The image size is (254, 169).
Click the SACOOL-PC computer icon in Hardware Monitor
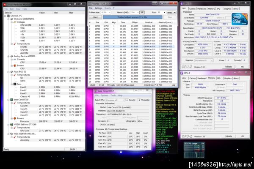click(x=8, y=16)
